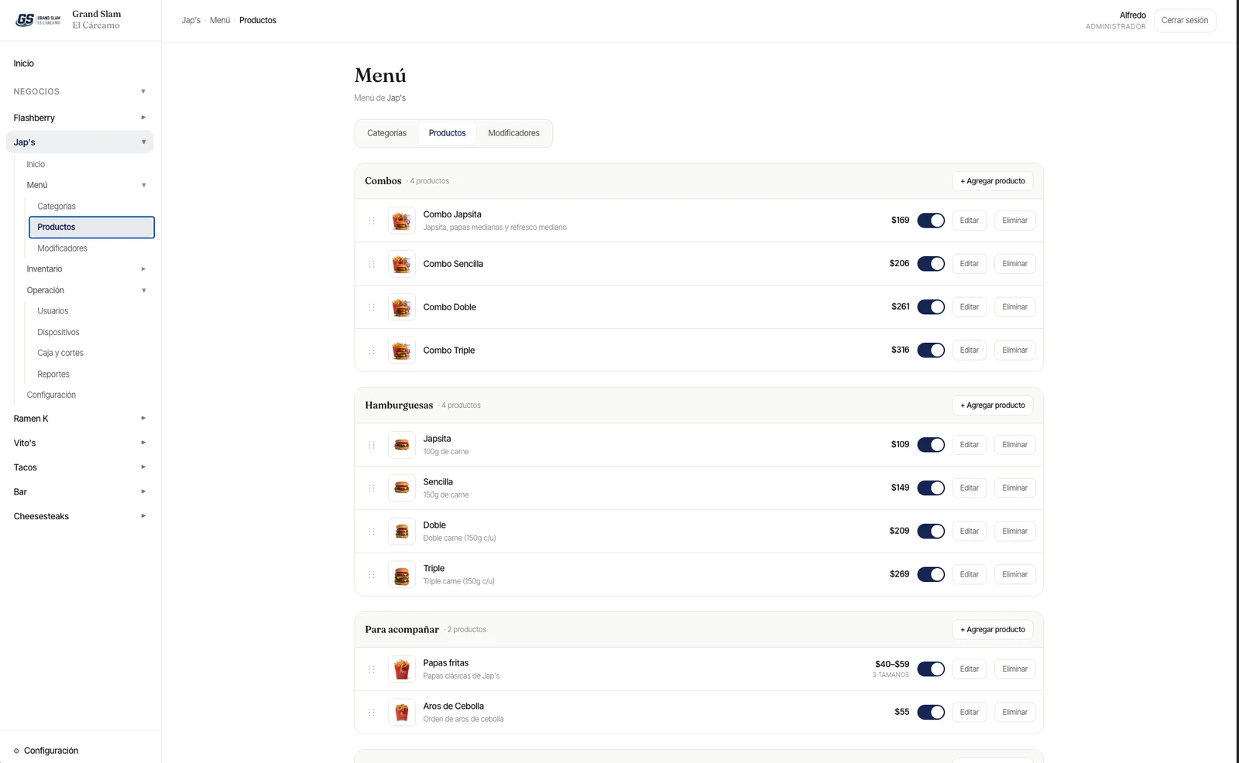Click the Papas fritas image
The image size is (1239, 763).
401,669
